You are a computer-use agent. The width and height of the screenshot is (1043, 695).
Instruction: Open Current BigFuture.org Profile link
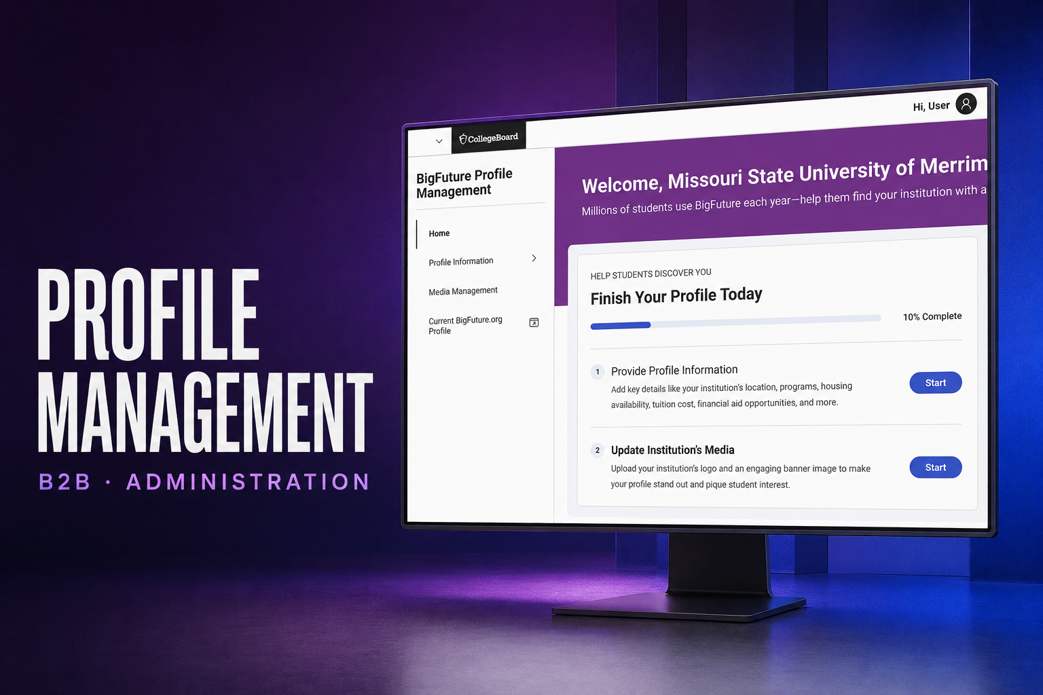click(x=466, y=326)
